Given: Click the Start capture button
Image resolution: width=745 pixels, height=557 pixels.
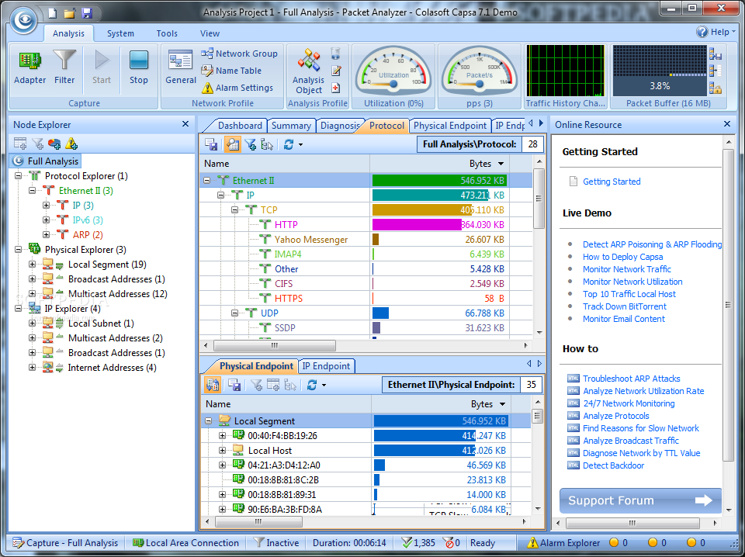Looking at the screenshot, I should [102, 67].
